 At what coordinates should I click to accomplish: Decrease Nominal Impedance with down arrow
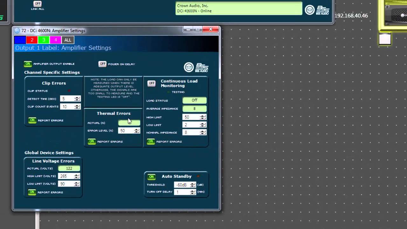pyautogui.click(x=203, y=134)
